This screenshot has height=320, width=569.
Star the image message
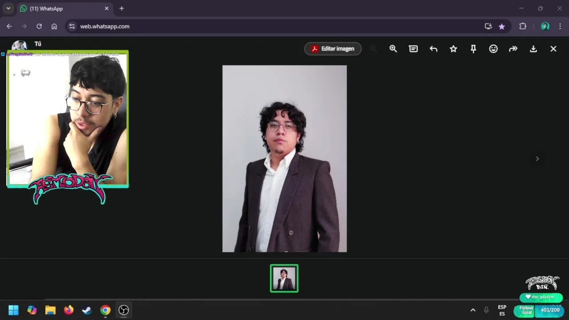(x=453, y=48)
